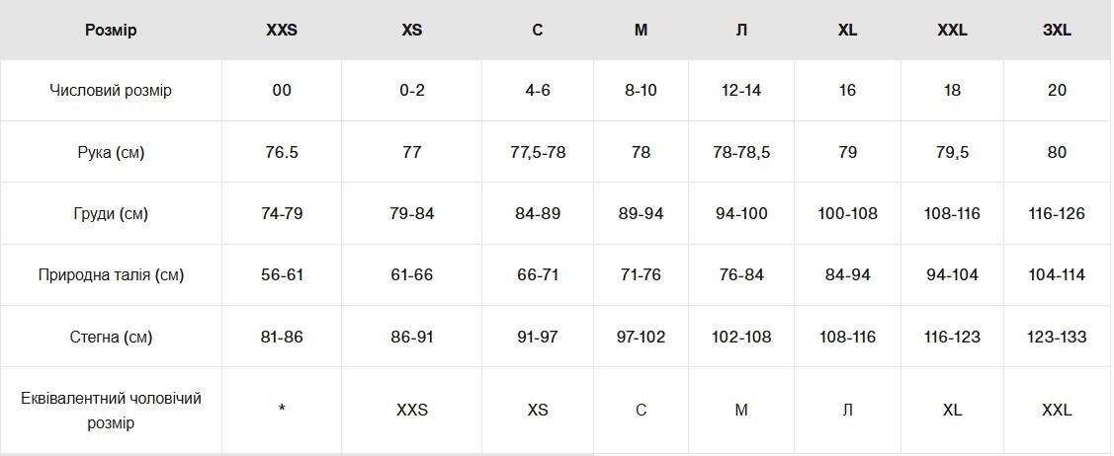Select the numeric size cell '8-10'
Screen dimensions: 1114x456
pos(641,91)
